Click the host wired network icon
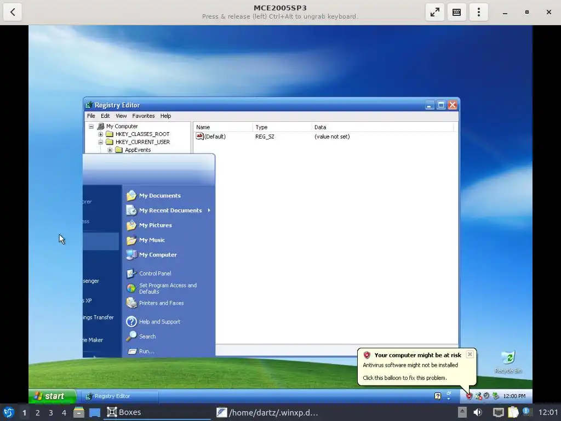Screen dimensions: 561x421 pos(498,412)
